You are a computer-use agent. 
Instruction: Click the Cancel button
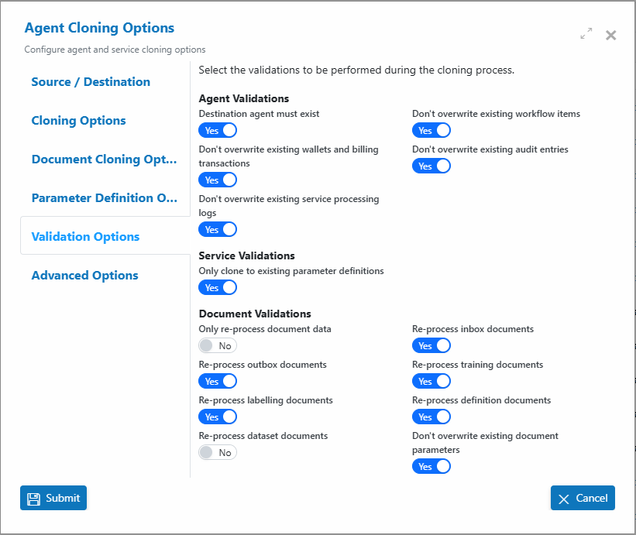pos(583,498)
